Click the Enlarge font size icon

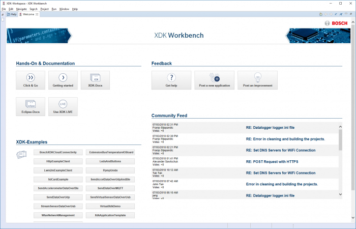(341, 14)
